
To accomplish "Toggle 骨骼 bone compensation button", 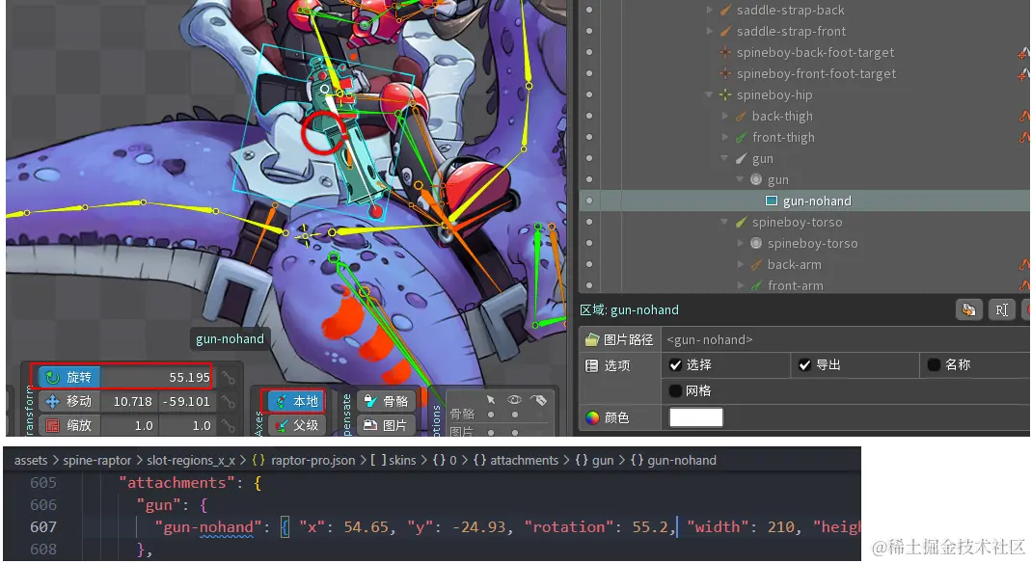I will coord(387,401).
